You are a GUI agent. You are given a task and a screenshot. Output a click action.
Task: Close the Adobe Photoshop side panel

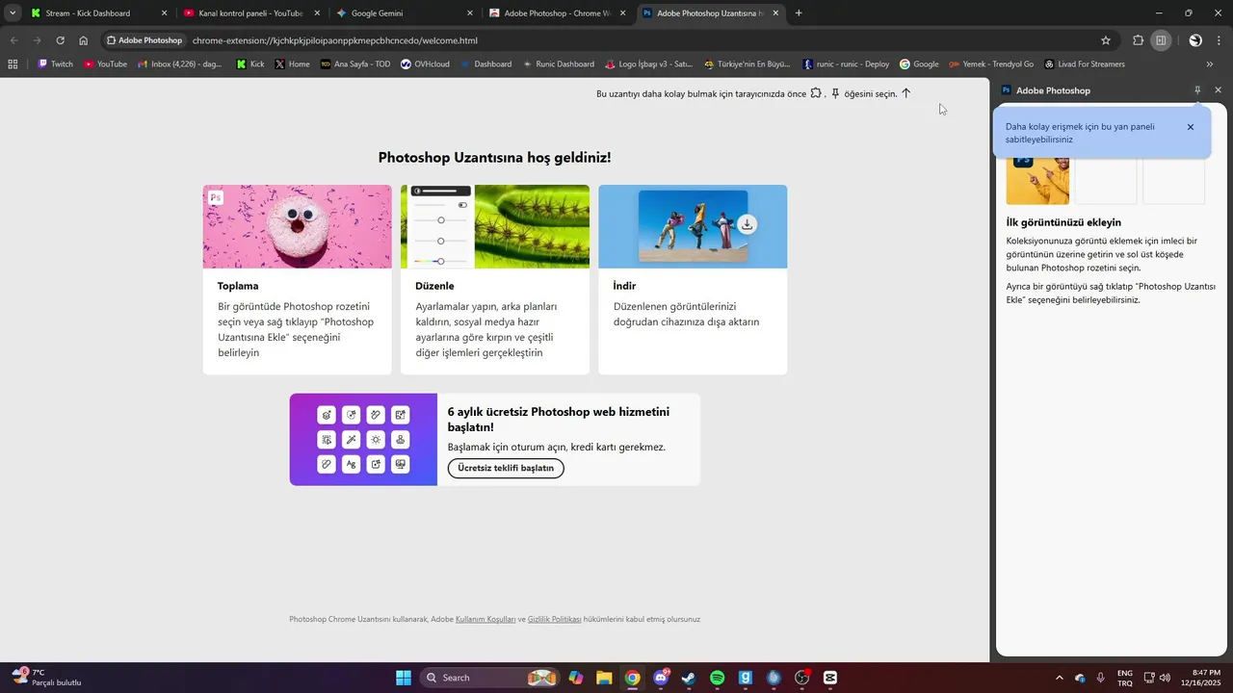tap(1218, 90)
